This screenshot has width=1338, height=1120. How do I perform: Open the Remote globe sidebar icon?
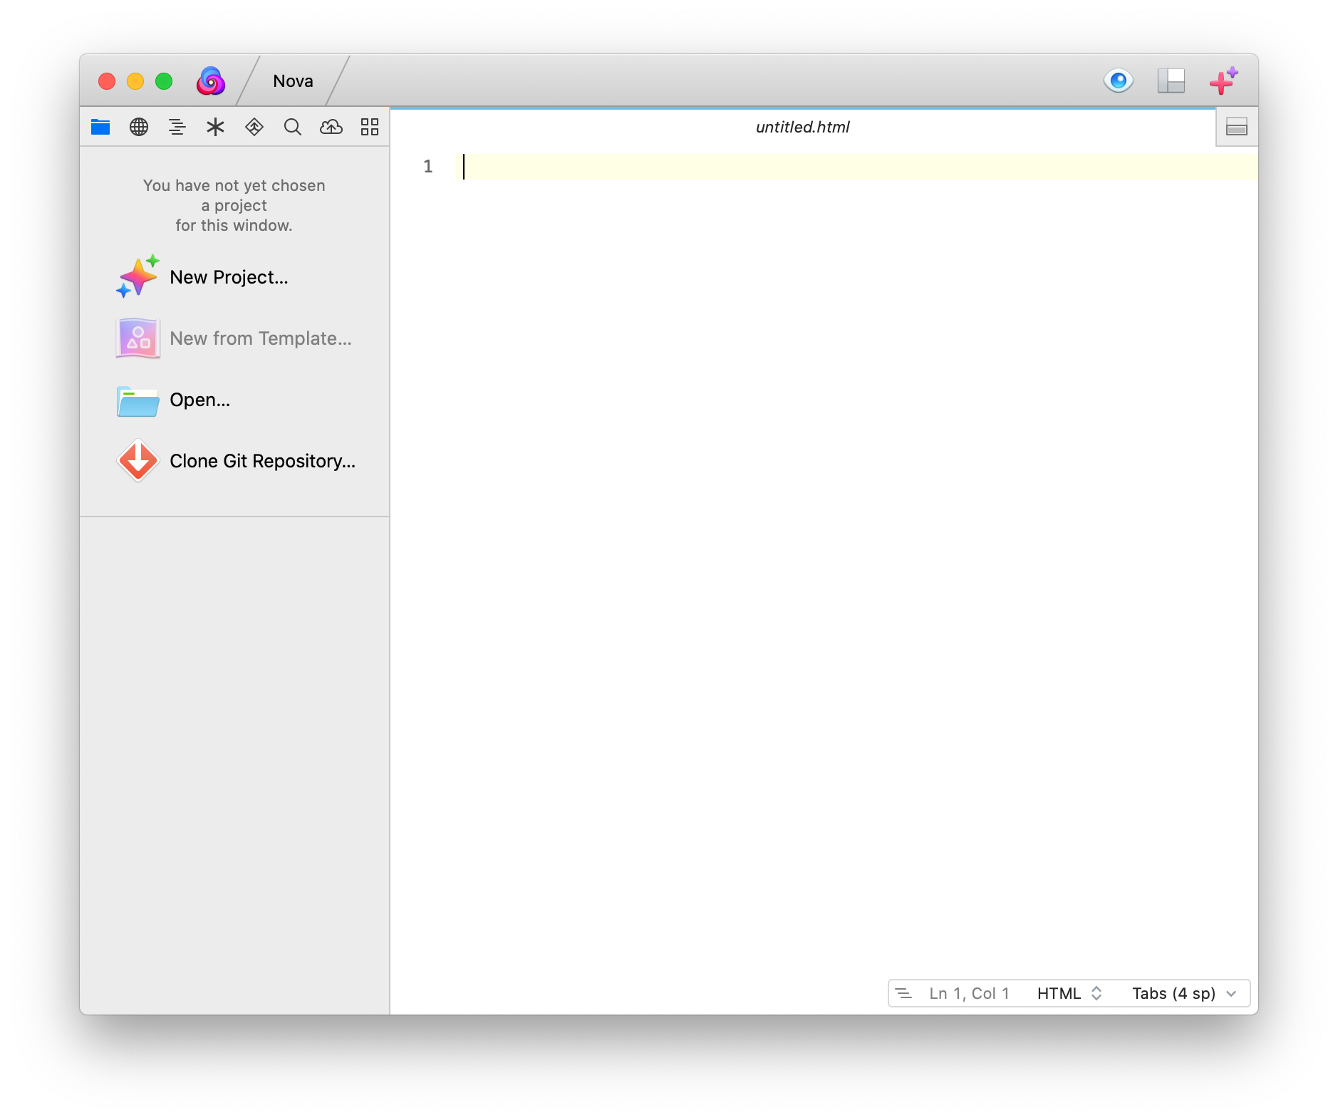point(139,127)
